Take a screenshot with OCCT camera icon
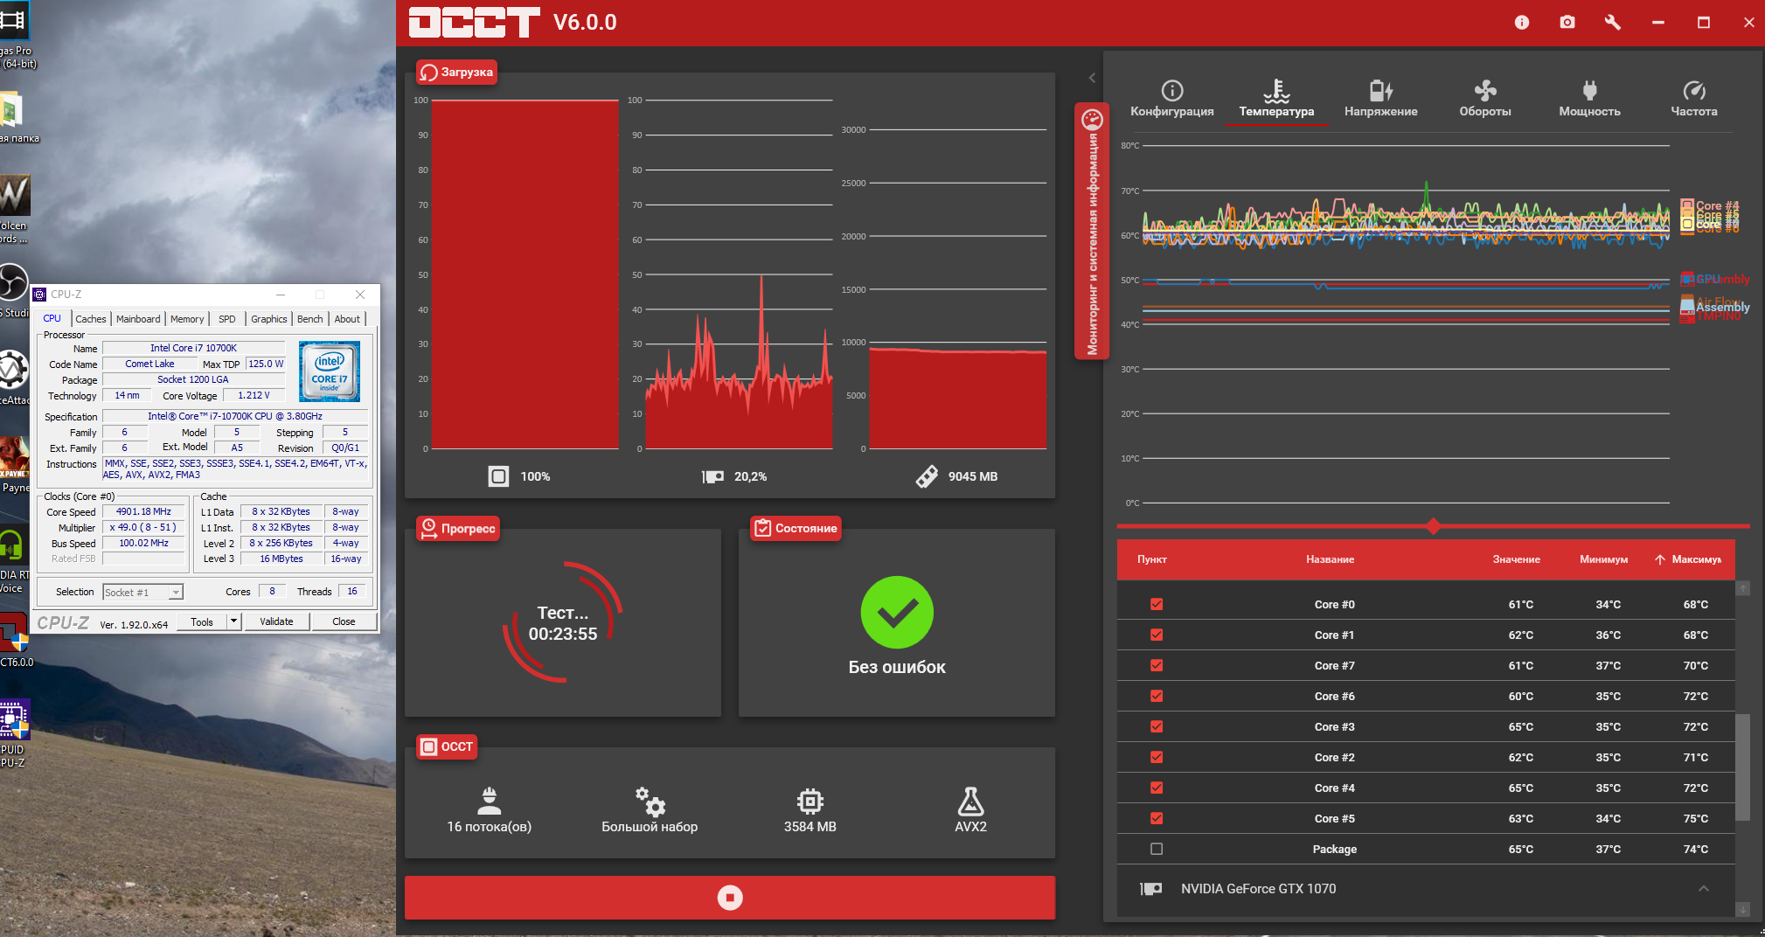Screen dimensions: 1765x937 click(x=1567, y=23)
